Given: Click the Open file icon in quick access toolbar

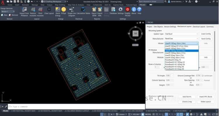Looking at the screenshot, I should pos(11,1).
